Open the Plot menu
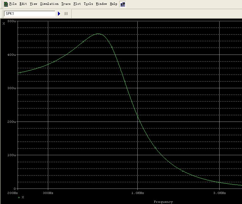242x204 pixels. pos(77,4)
